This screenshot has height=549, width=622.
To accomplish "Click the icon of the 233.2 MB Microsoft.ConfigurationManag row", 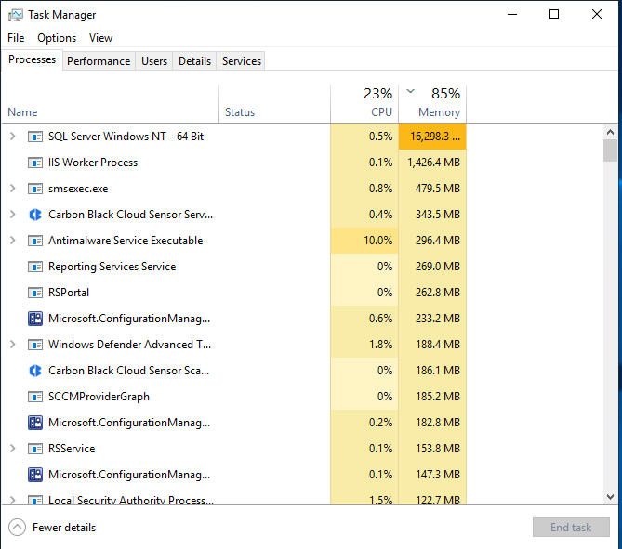I will 35,319.
